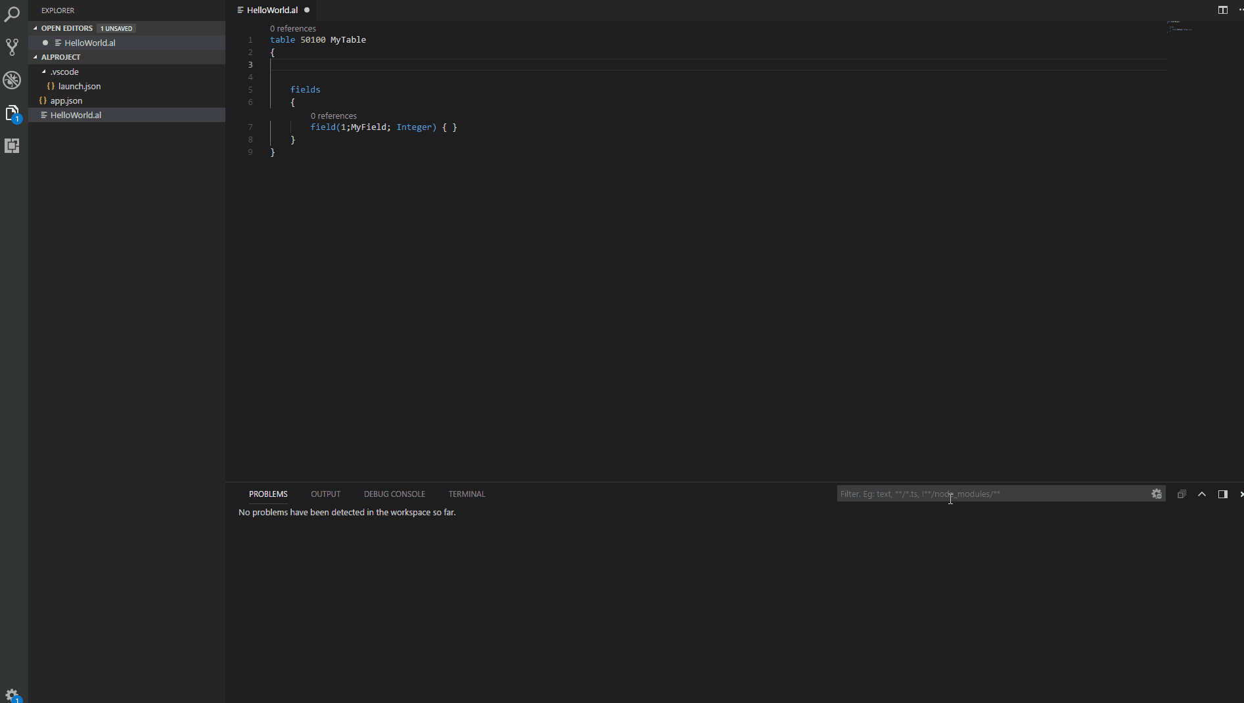Viewport: 1244px width, 703px height.
Task: Click "0 references" above MyField line
Action: click(x=334, y=116)
